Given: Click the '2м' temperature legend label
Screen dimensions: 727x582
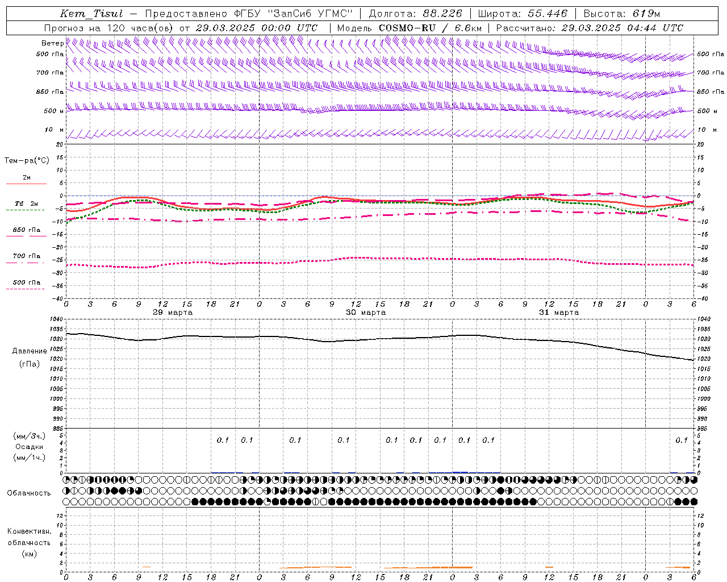Looking at the screenshot, I should [27, 178].
